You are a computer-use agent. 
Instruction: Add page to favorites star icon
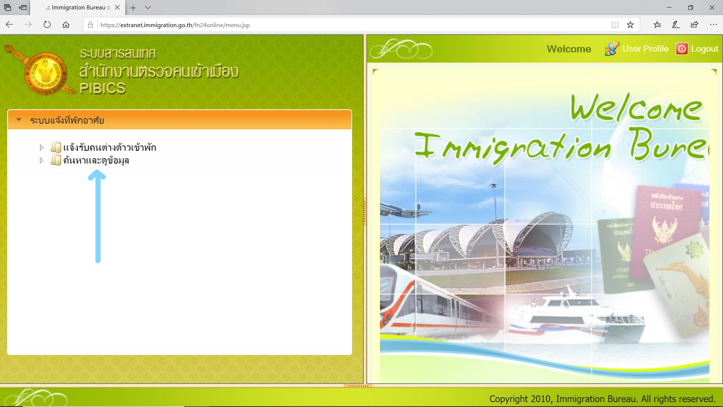[x=630, y=25]
